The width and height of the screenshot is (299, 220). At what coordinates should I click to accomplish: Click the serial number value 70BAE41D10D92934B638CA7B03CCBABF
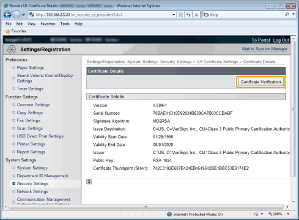[x=193, y=113]
